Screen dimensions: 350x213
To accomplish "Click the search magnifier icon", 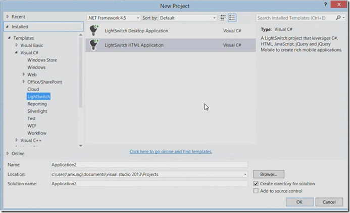I will coord(338,18).
